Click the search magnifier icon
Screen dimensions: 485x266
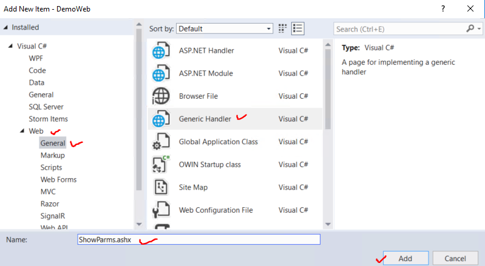click(x=470, y=28)
